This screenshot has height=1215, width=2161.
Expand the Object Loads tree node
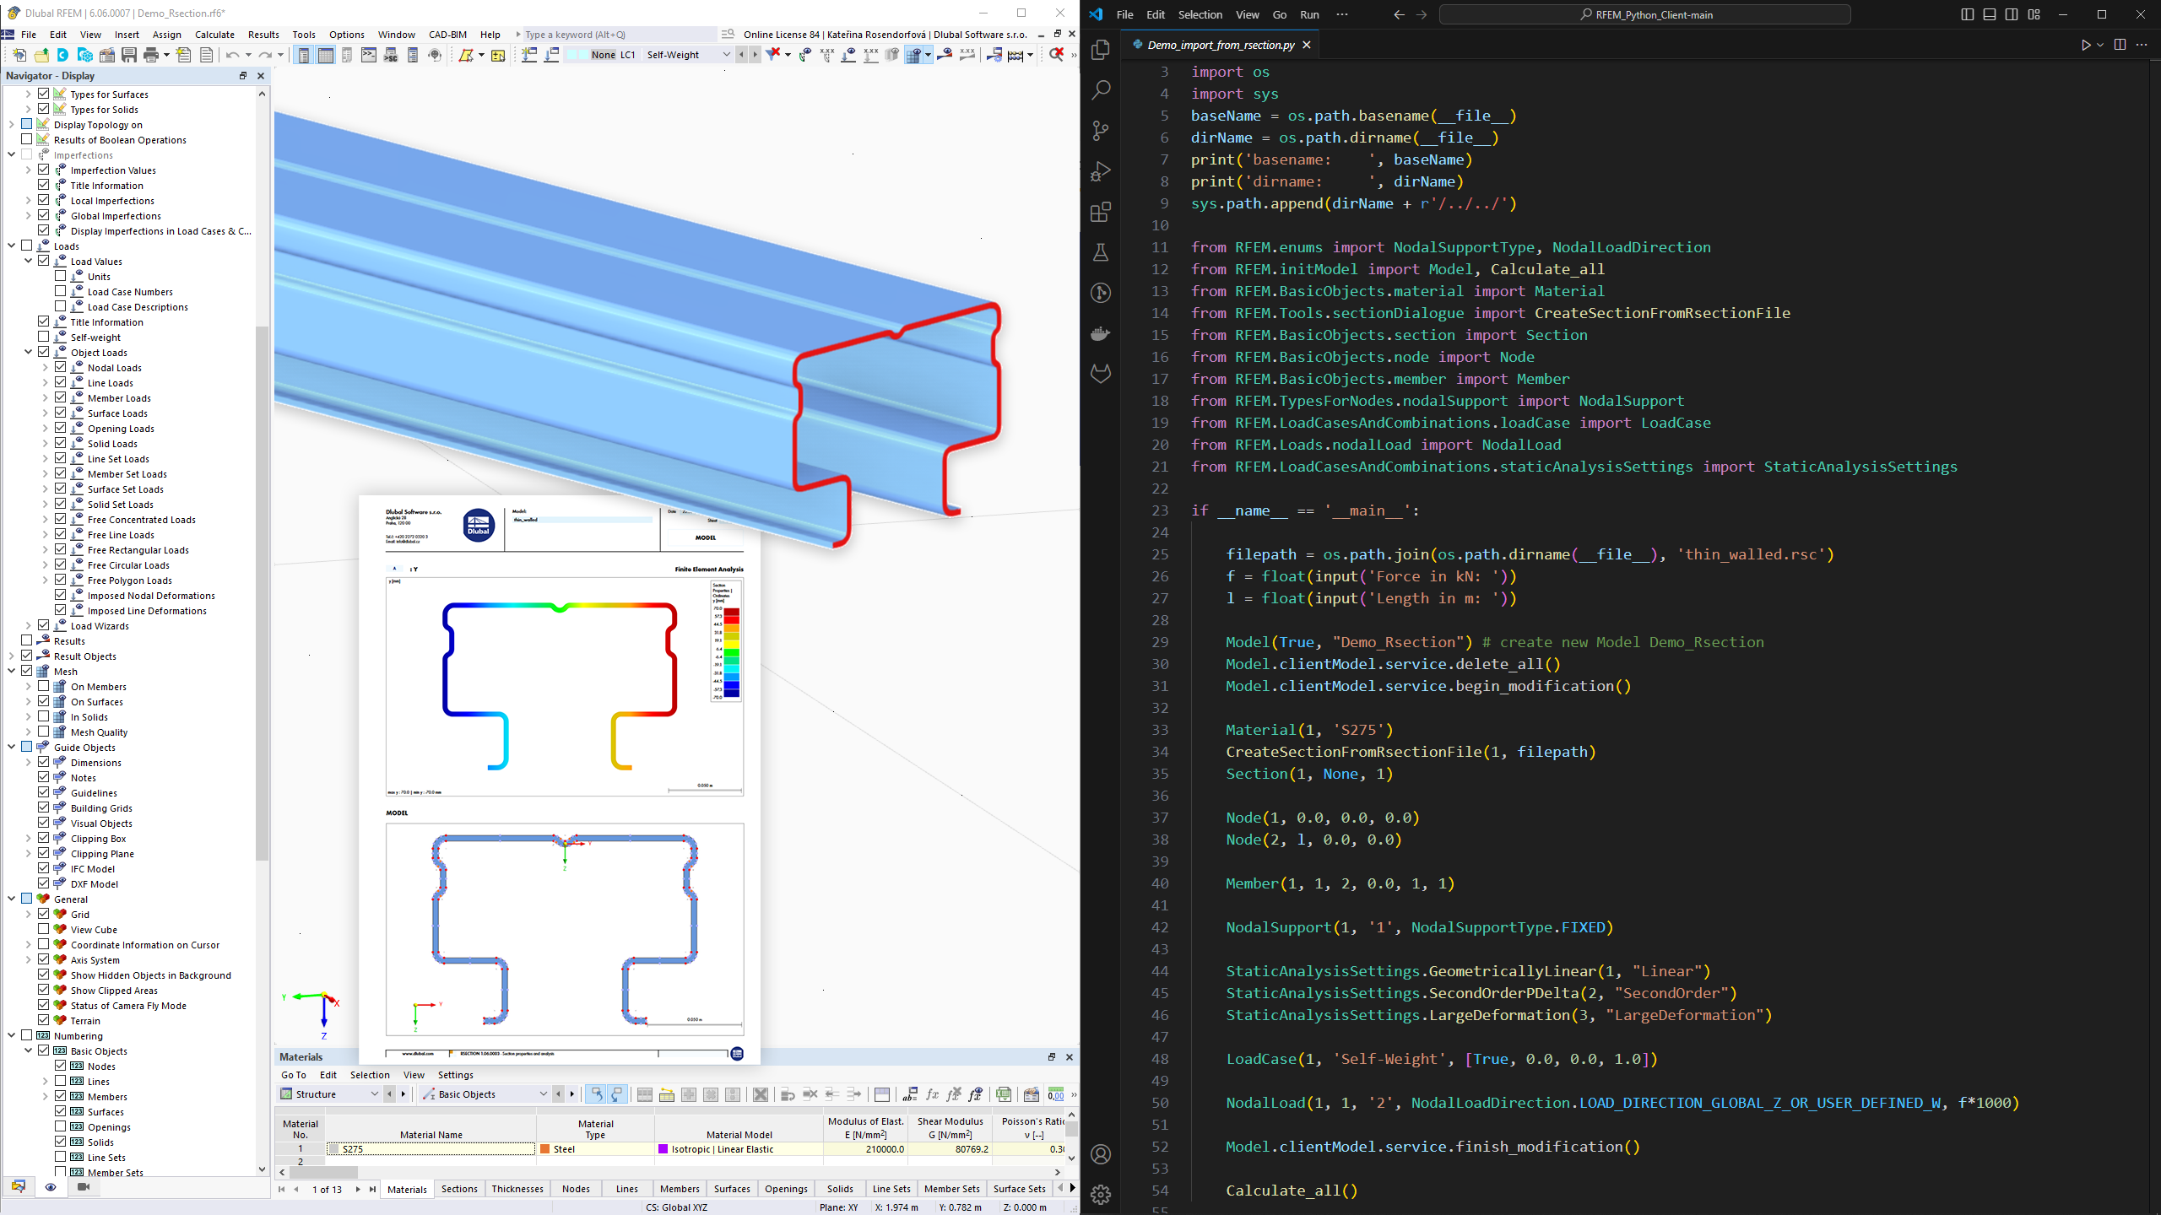click(x=28, y=352)
